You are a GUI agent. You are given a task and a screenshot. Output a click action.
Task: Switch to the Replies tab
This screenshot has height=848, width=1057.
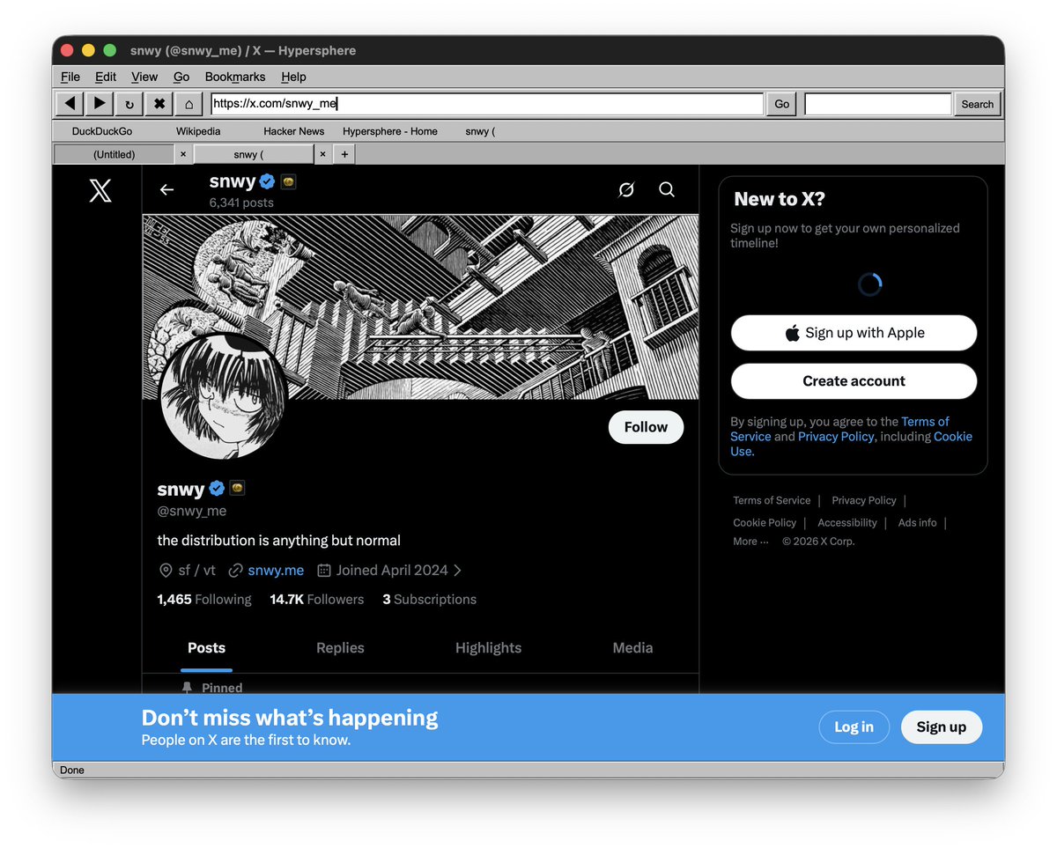coord(340,648)
